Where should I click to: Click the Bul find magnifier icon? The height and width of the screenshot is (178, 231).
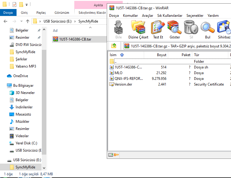click(x=208, y=29)
